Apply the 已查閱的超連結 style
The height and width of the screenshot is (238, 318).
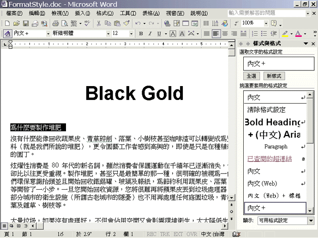click(275, 159)
